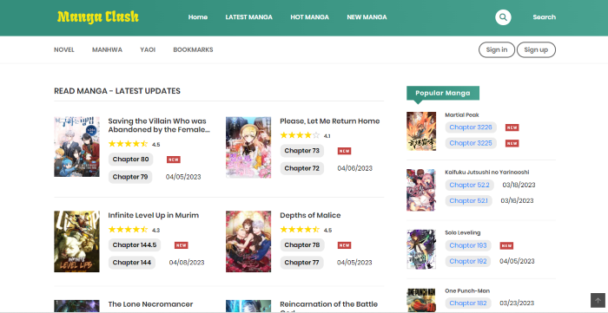This screenshot has width=608, height=313.
Task: Open Please, Let Me Return Home title
Action: (329, 121)
